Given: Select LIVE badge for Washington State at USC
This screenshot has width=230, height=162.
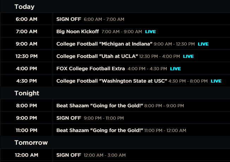Looking at the screenshot, I should (216, 81).
